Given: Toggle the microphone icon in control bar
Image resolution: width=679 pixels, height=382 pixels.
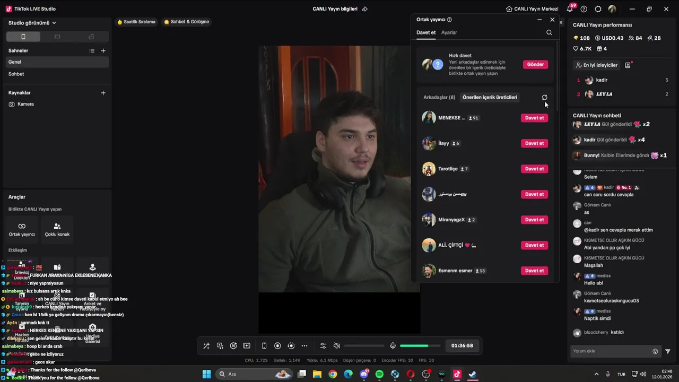Looking at the screenshot, I should (393, 346).
